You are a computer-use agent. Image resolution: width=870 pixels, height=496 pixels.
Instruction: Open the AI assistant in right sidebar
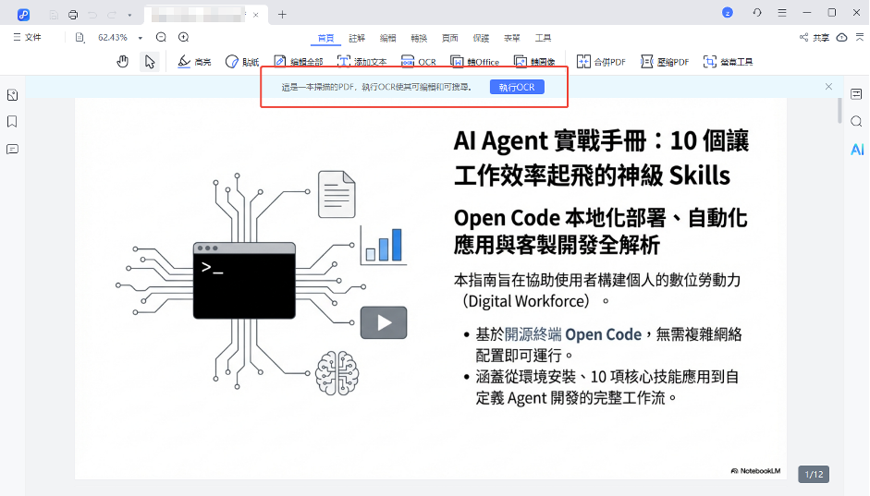(857, 150)
